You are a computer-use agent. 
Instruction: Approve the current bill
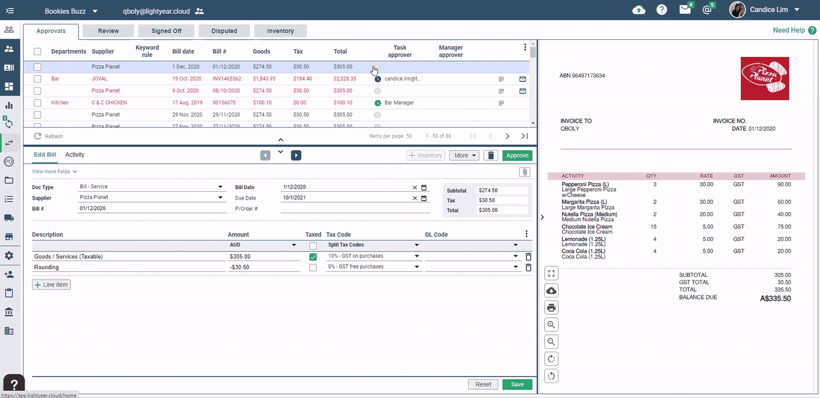pyautogui.click(x=518, y=155)
